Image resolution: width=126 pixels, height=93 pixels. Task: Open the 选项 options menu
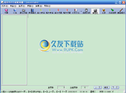point(22,6)
